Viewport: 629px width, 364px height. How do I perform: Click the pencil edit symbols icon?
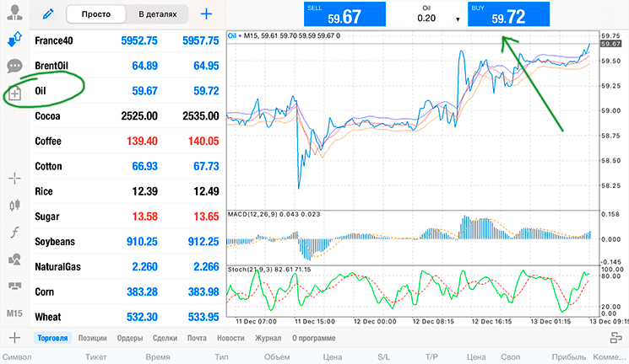48,14
